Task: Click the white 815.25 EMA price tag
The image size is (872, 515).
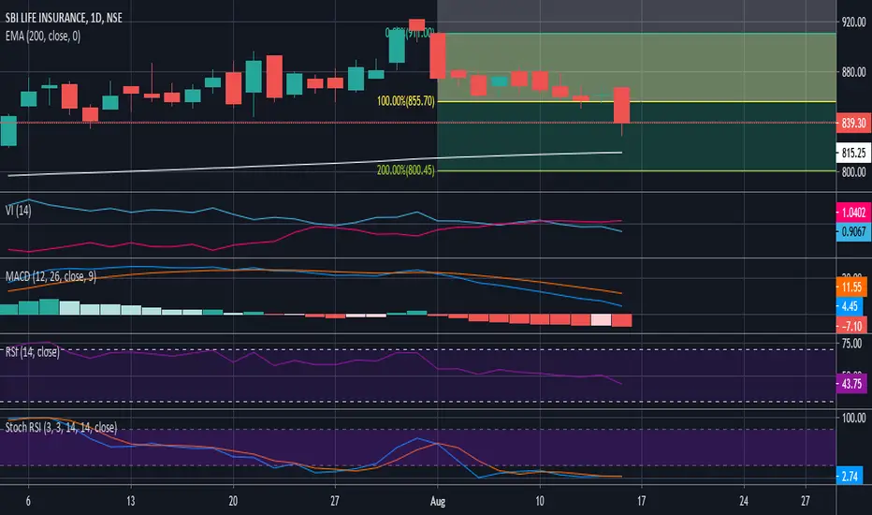Action: click(853, 153)
